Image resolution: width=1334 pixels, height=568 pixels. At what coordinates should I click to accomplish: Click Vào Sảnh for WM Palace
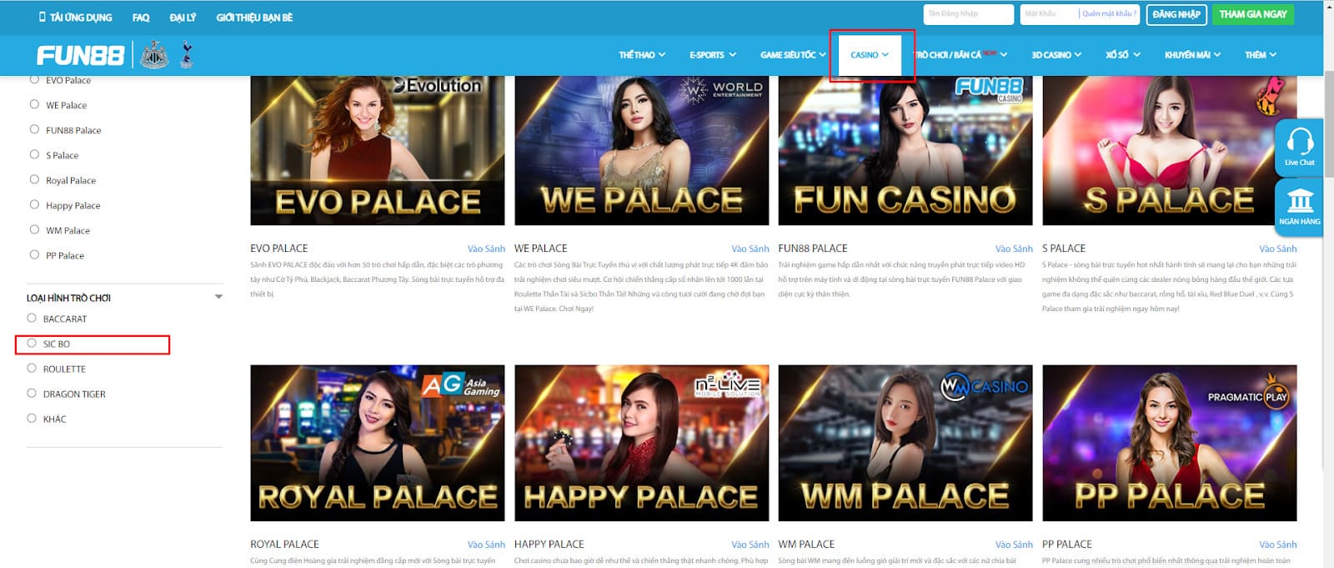(x=1014, y=545)
